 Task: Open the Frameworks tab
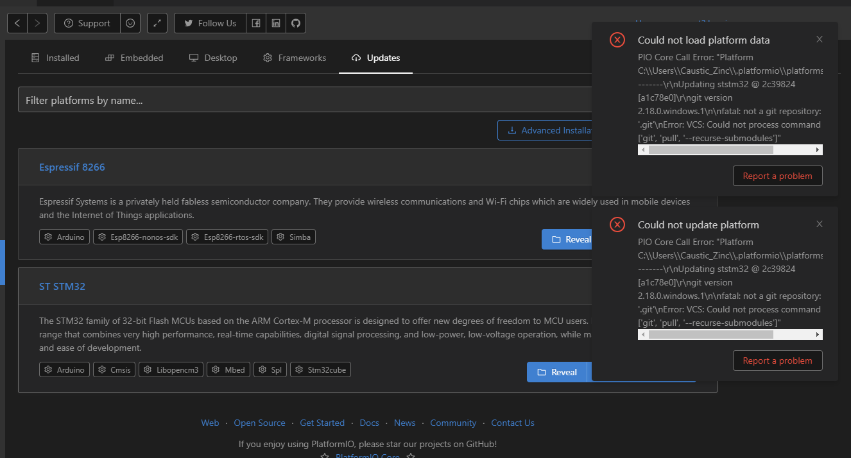pyautogui.click(x=294, y=58)
